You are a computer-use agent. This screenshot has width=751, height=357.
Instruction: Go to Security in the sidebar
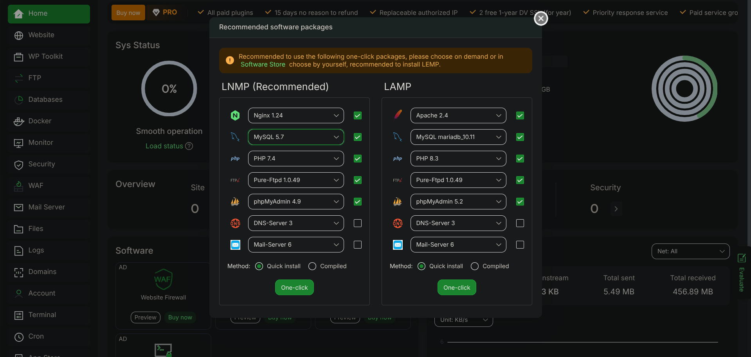(41, 164)
